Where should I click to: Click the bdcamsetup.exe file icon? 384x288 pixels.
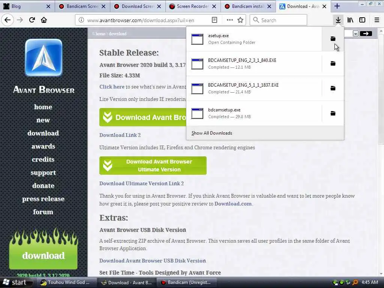[x=197, y=113]
